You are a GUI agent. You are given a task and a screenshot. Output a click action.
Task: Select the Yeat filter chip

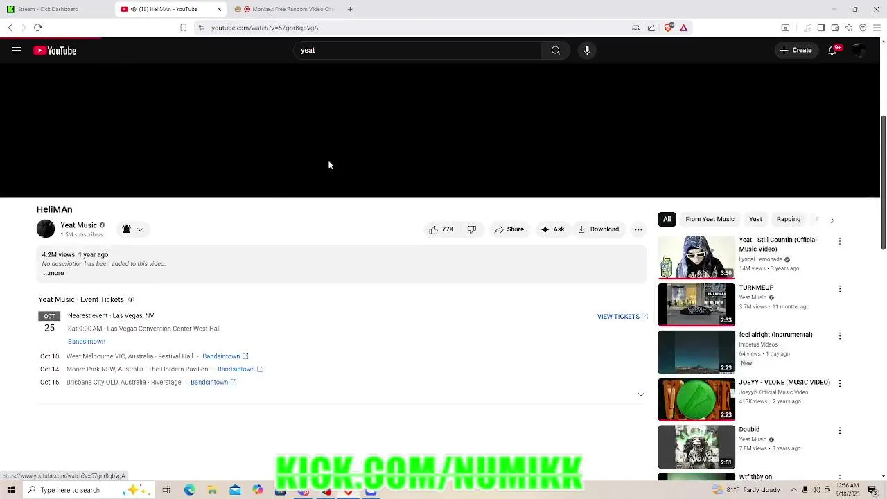[755, 219]
